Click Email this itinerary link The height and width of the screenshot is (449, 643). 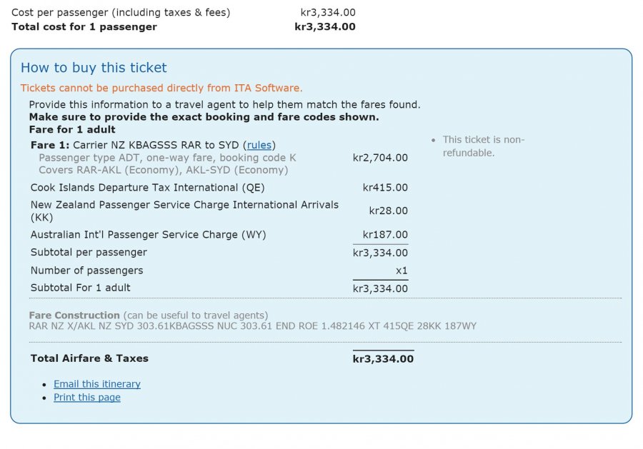coord(97,384)
